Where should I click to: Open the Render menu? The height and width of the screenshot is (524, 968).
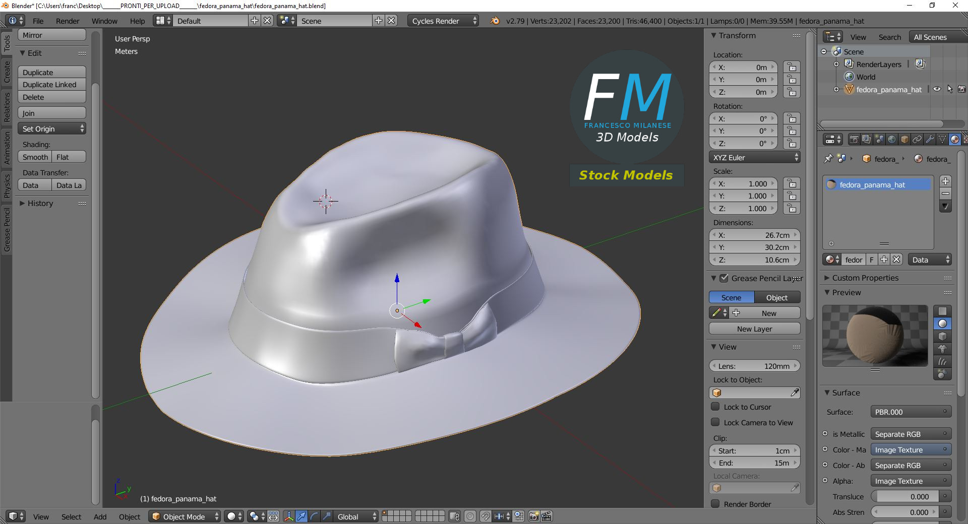(x=68, y=21)
